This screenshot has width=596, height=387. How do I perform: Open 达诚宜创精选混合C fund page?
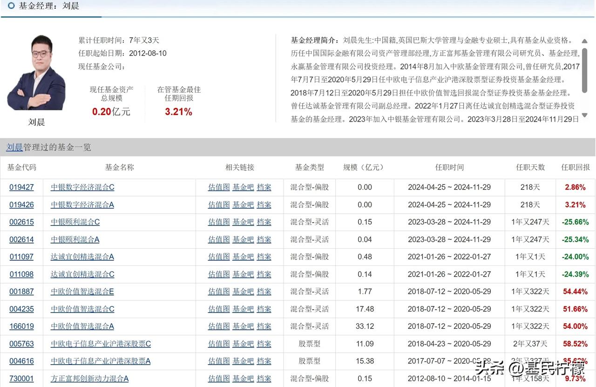(82, 274)
